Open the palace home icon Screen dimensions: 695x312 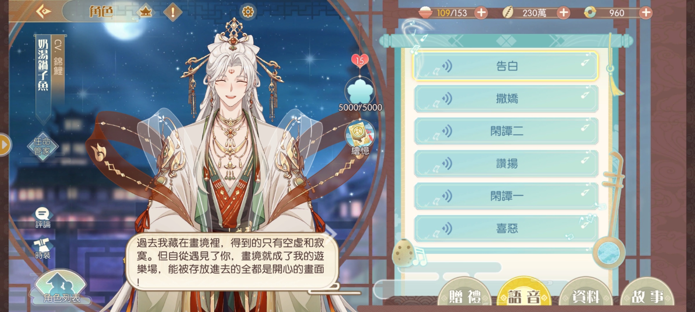pyautogui.click(x=146, y=12)
